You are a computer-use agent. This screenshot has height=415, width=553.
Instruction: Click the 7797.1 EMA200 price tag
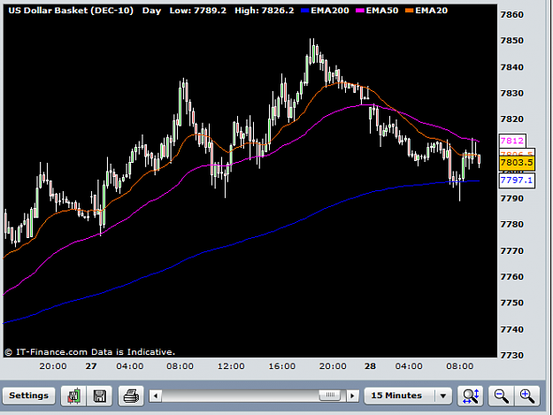pyautogui.click(x=517, y=181)
